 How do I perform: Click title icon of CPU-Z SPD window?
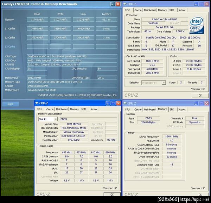37,103
